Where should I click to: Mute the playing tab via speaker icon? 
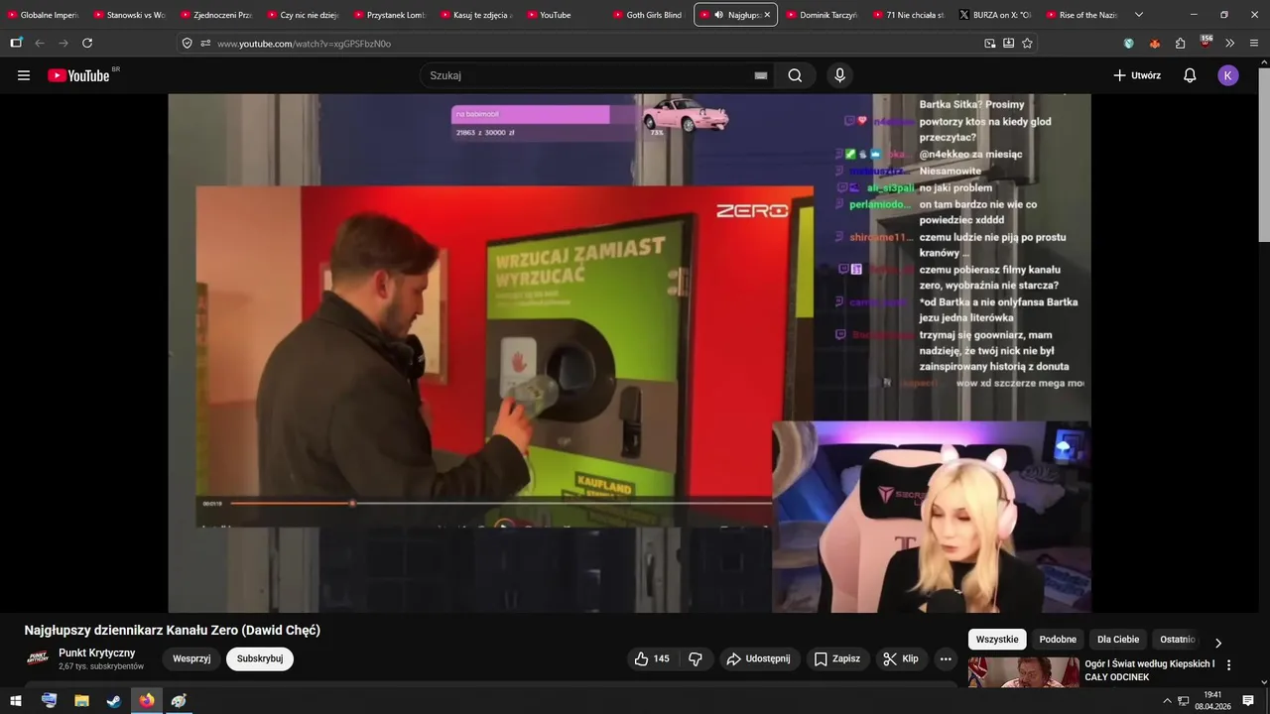pos(718,15)
